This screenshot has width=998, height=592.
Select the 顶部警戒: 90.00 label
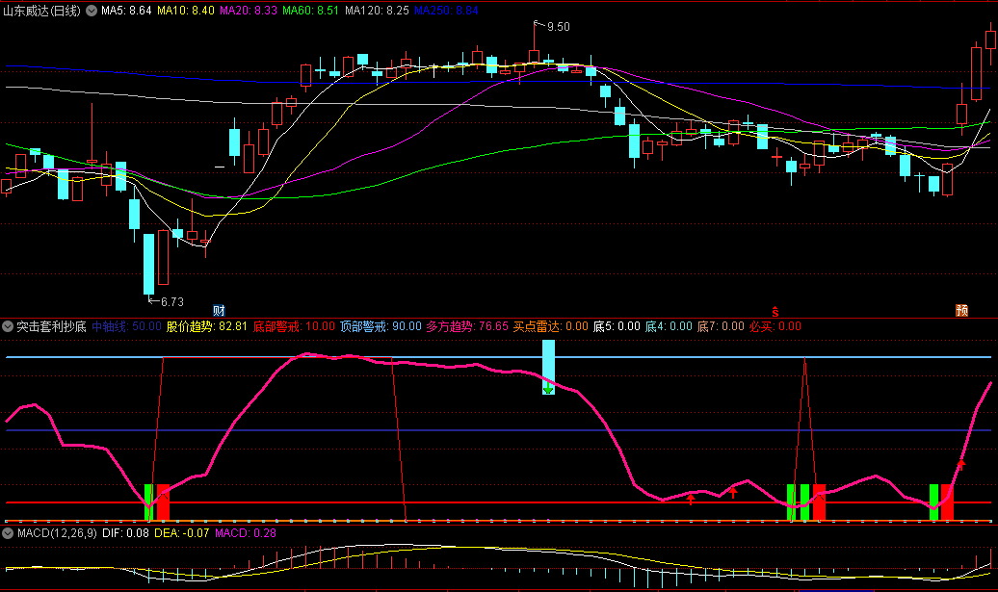(381, 327)
